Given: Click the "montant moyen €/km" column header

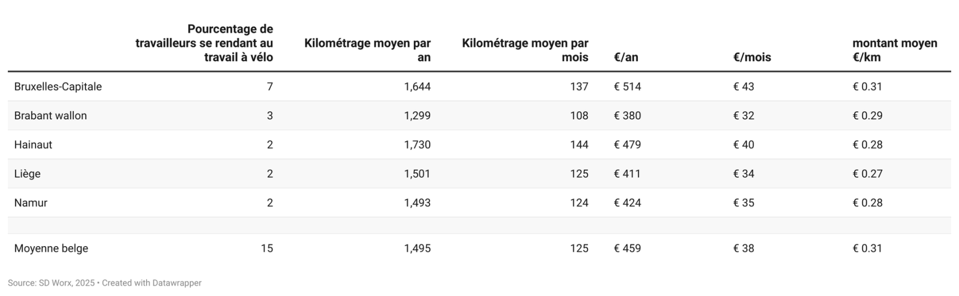Looking at the screenshot, I should click(x=894, y=50).
